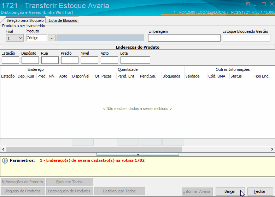Sort by Nív. column header
Screen dimensions: 275x197
click(x=52, y=76)
